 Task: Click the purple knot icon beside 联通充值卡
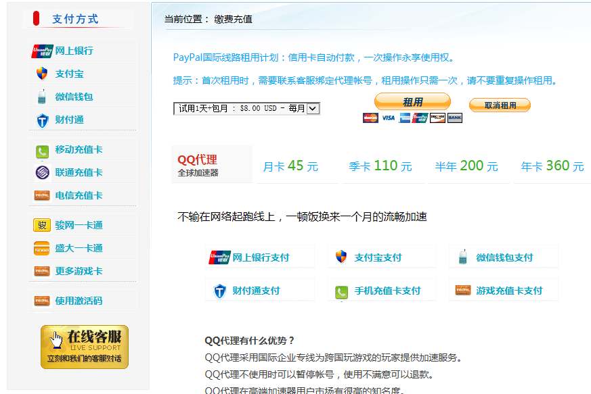(x=42, y=173)
